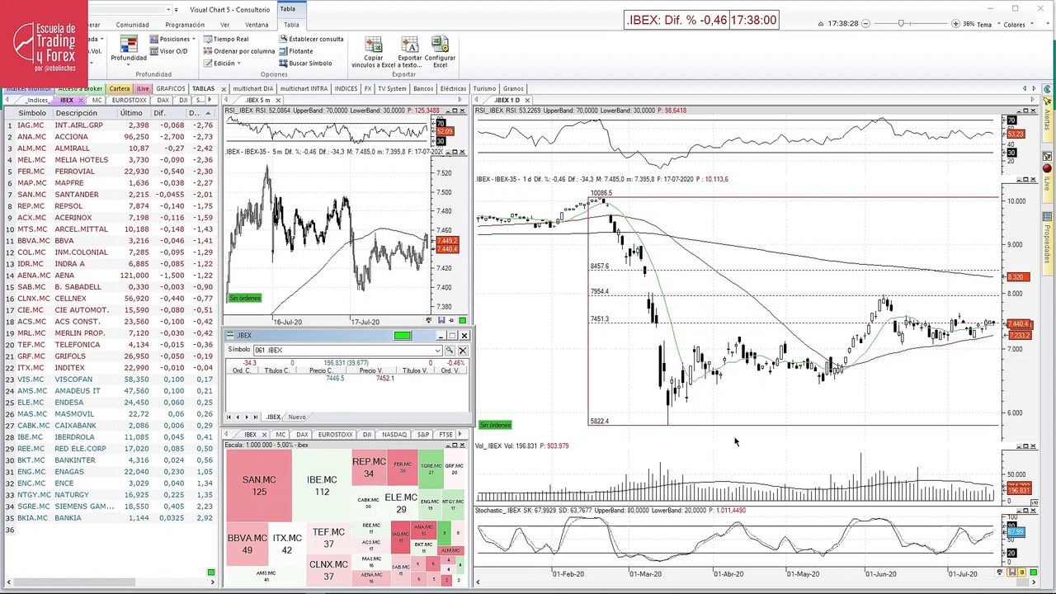Open the Propiedades side panel
Viewport: 1056px width, 594px height.
tap(1048, 244)
